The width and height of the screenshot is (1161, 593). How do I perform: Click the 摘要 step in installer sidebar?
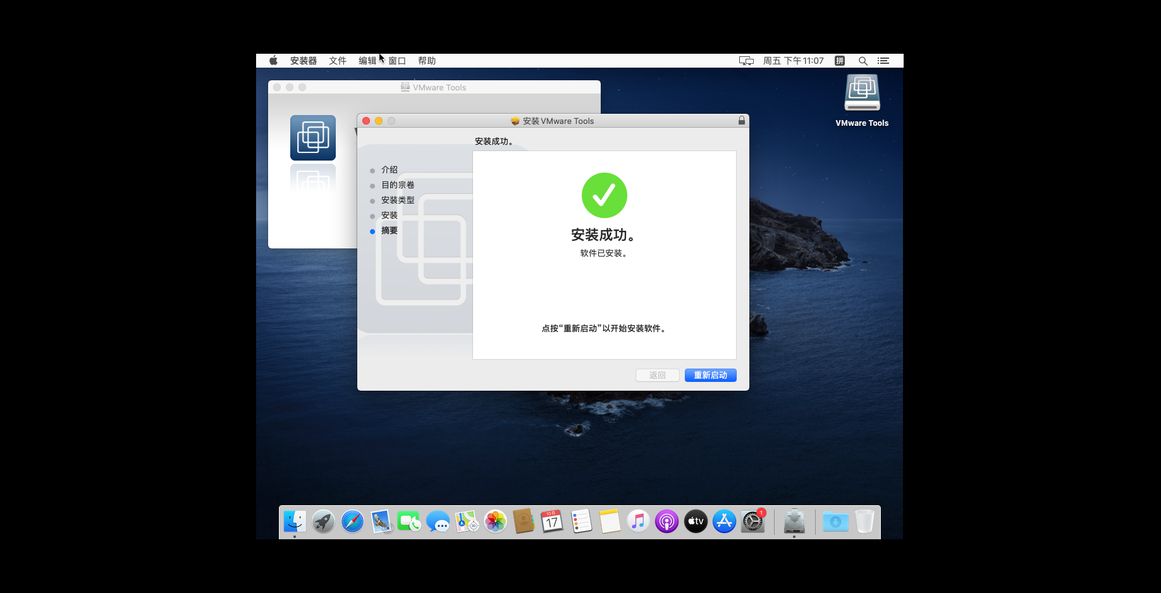pyautogui.click(x=390, y=231)
